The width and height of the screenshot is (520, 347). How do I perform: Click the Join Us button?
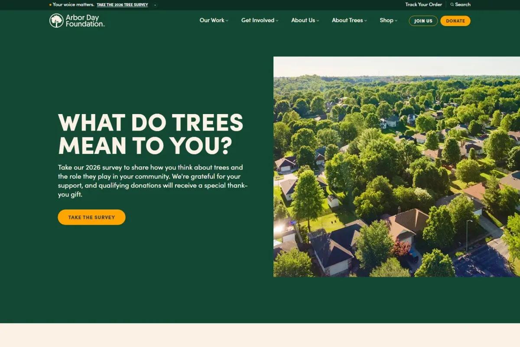point(423,21)
